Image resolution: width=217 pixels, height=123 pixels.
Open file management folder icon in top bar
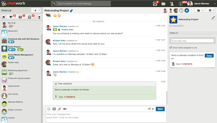[x=163, y=4]
